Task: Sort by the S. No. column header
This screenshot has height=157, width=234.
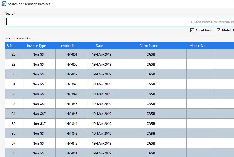Action: pos(11,46)
